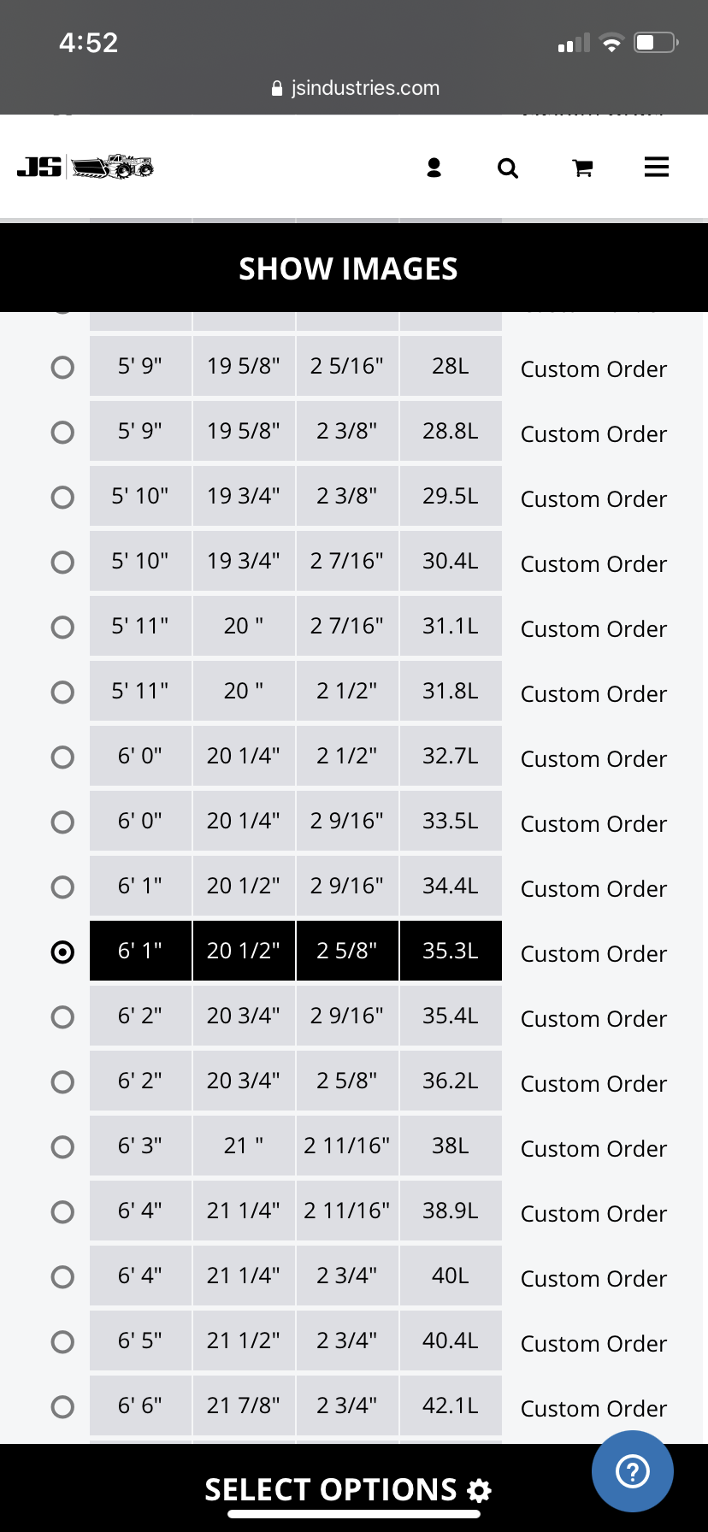The width and height of the screenshot is (708, 1532).
Task: Tap the padlock icon in address bar
Action: [x=276, y=88]
